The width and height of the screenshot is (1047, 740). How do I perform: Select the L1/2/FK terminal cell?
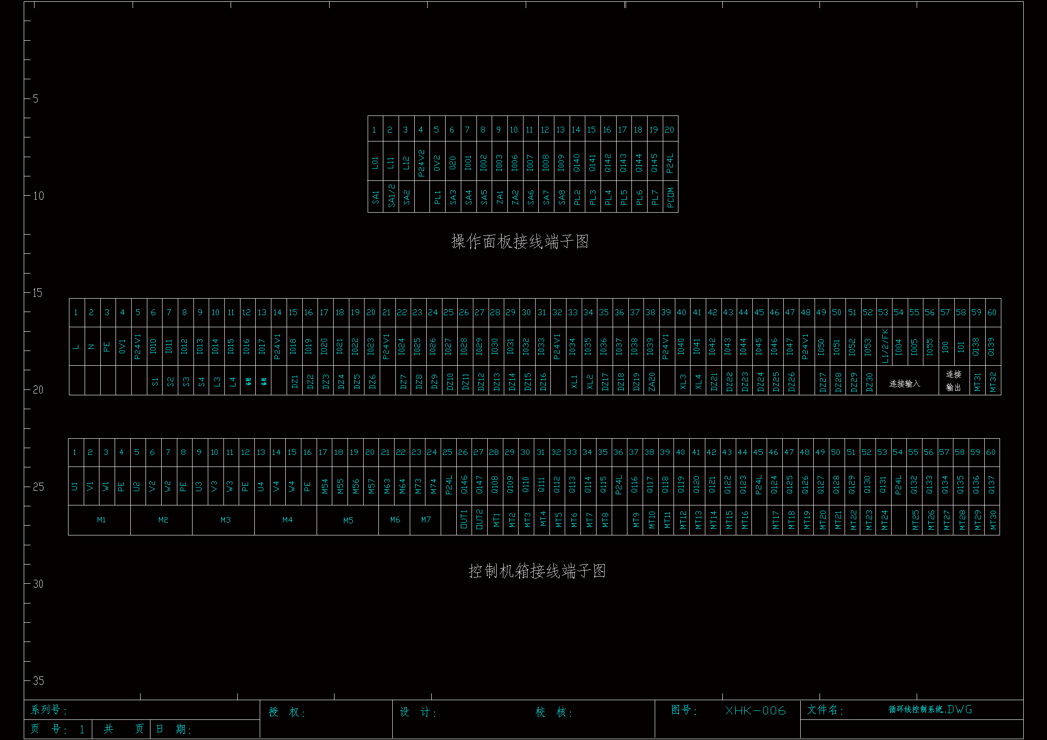(884, 346)
